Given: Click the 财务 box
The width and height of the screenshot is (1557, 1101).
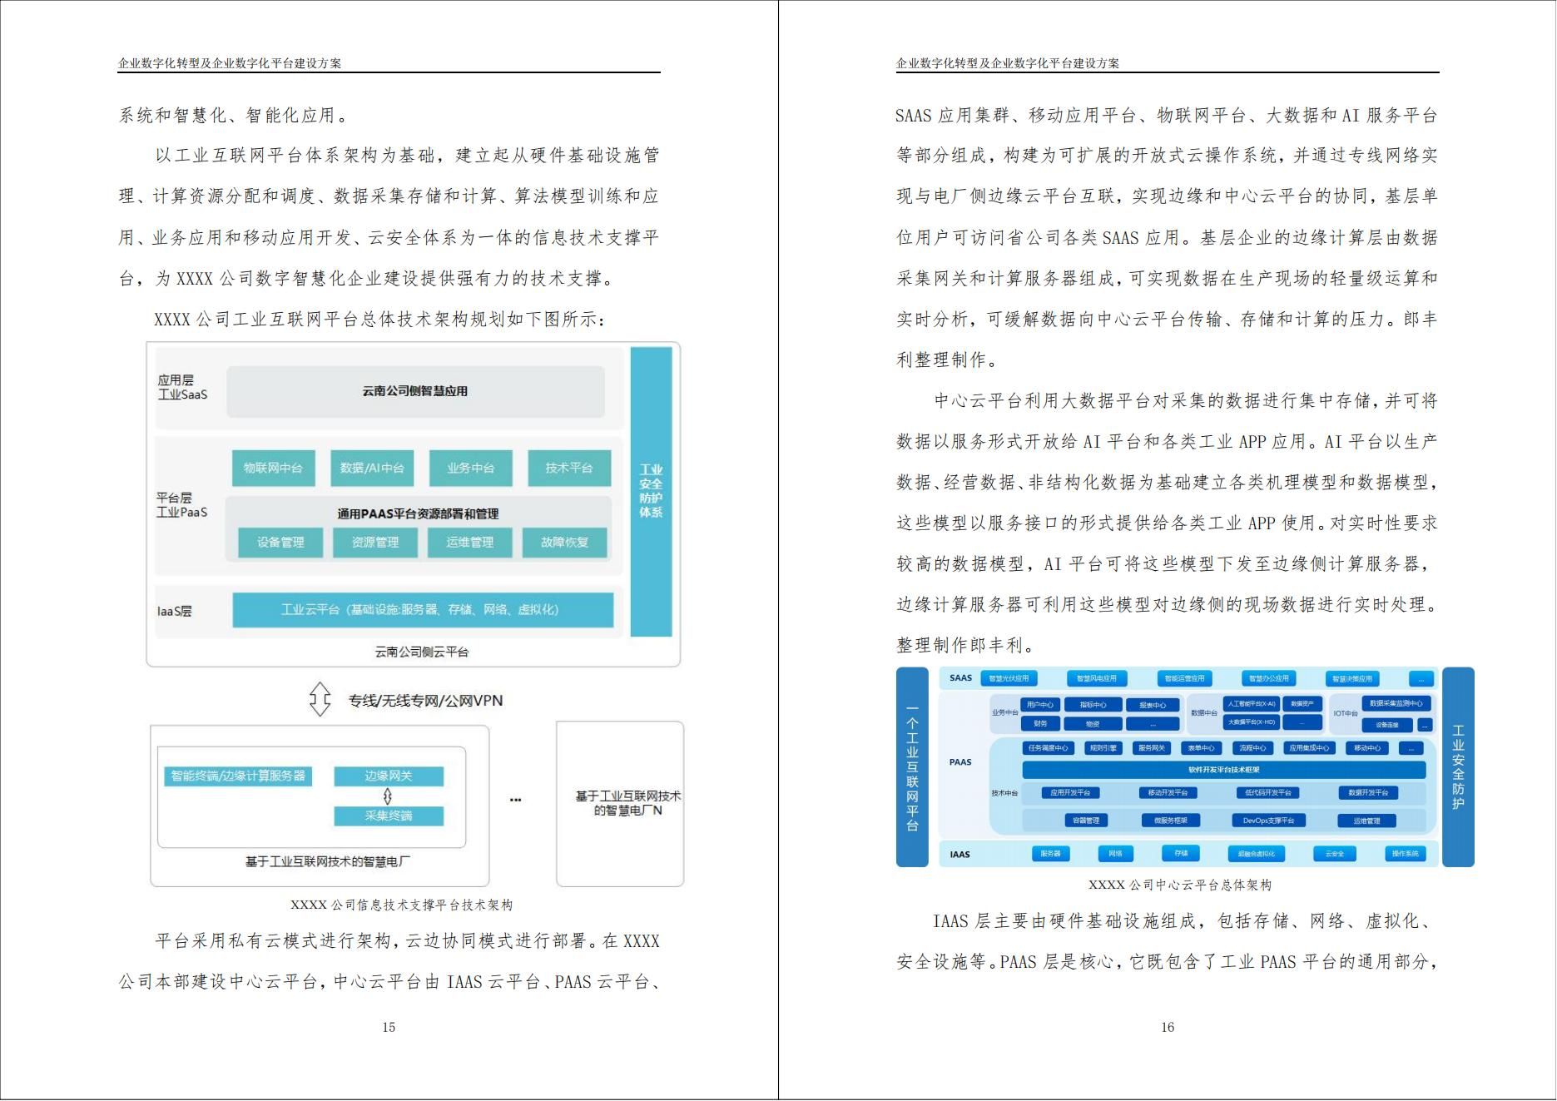Looking at the screenshot, I should tap(1040, 723).
